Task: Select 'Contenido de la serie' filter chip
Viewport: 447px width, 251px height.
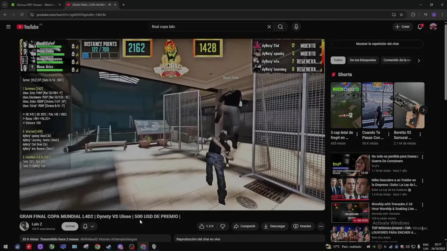Action: [x=397, y=60]
